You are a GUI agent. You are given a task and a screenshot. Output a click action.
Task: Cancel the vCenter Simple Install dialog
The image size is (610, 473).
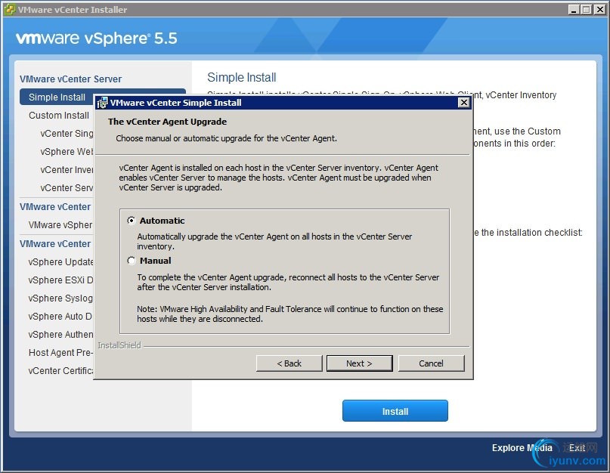pyautogui.click(x=431, y=363)
